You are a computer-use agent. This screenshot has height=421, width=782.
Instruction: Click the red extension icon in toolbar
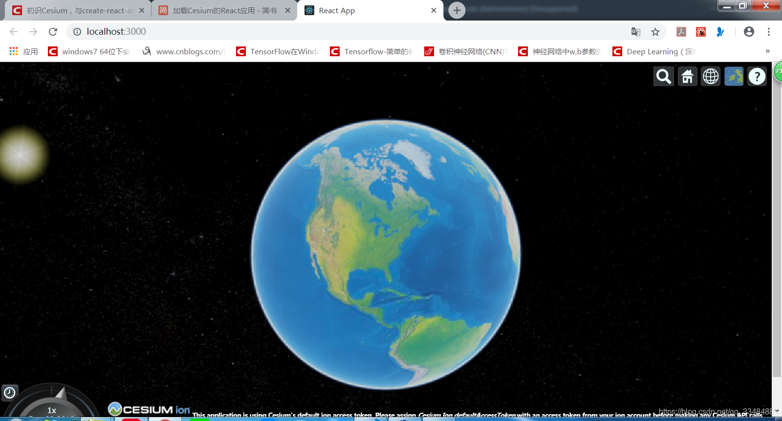[701, 32]
